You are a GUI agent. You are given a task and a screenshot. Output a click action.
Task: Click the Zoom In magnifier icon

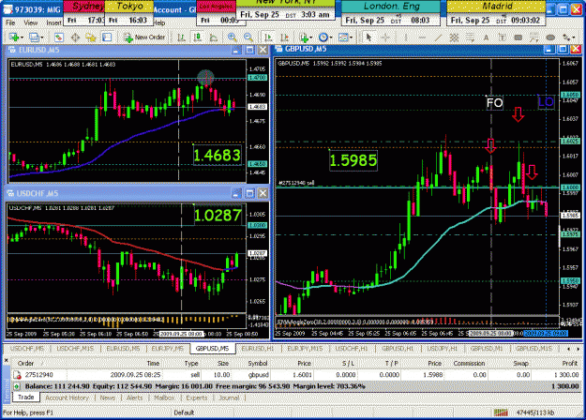(233, 37)
